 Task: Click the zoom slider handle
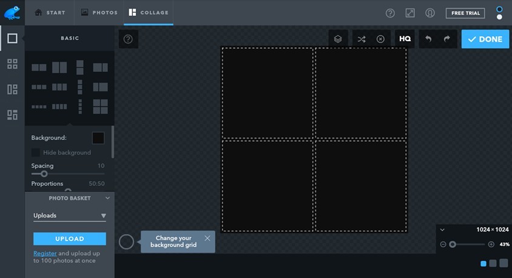tap(453, 245)
